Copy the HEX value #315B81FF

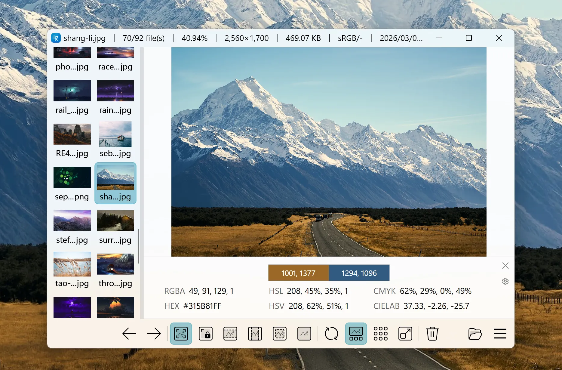(202, 306)
